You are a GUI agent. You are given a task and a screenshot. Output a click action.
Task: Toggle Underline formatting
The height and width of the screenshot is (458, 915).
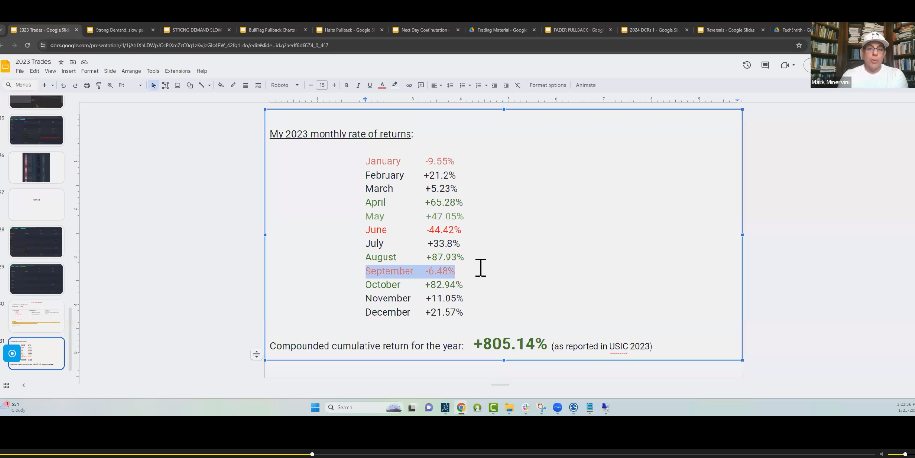(x=370, y=85)
